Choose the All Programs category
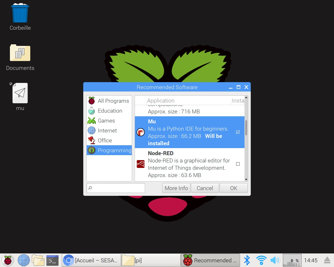The width and height of the screenshot is (334, 267). [x=109, y=101]
